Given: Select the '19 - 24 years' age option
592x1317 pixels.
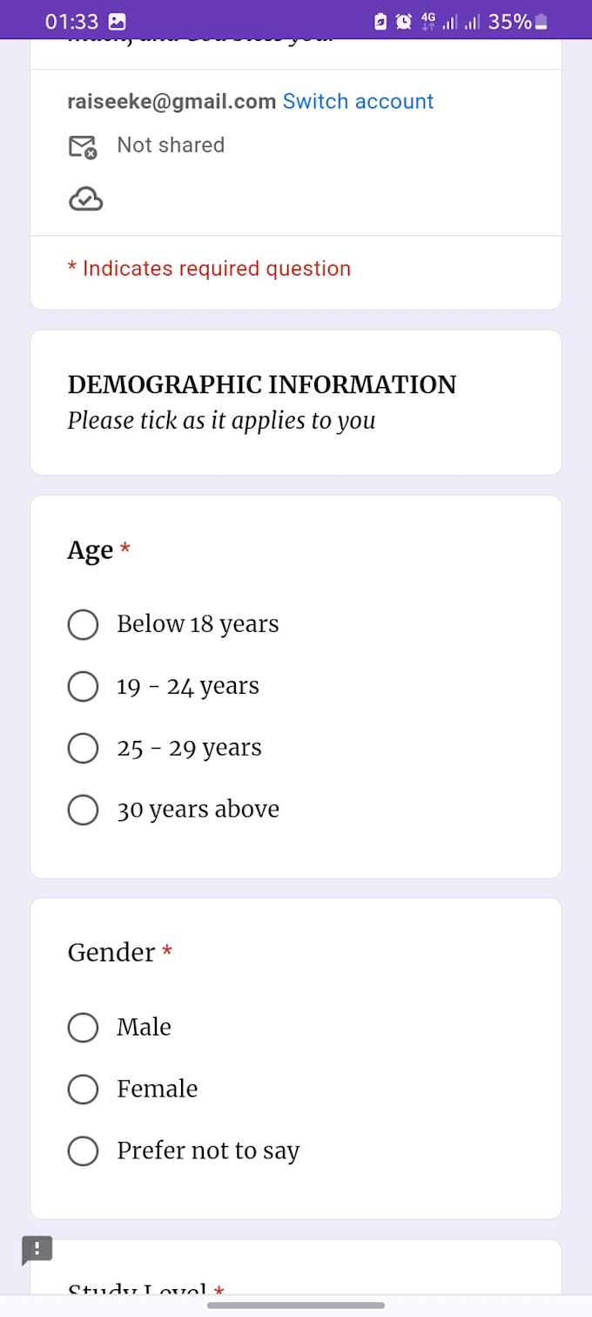Looking at the screenshot, I should [83, 686].
